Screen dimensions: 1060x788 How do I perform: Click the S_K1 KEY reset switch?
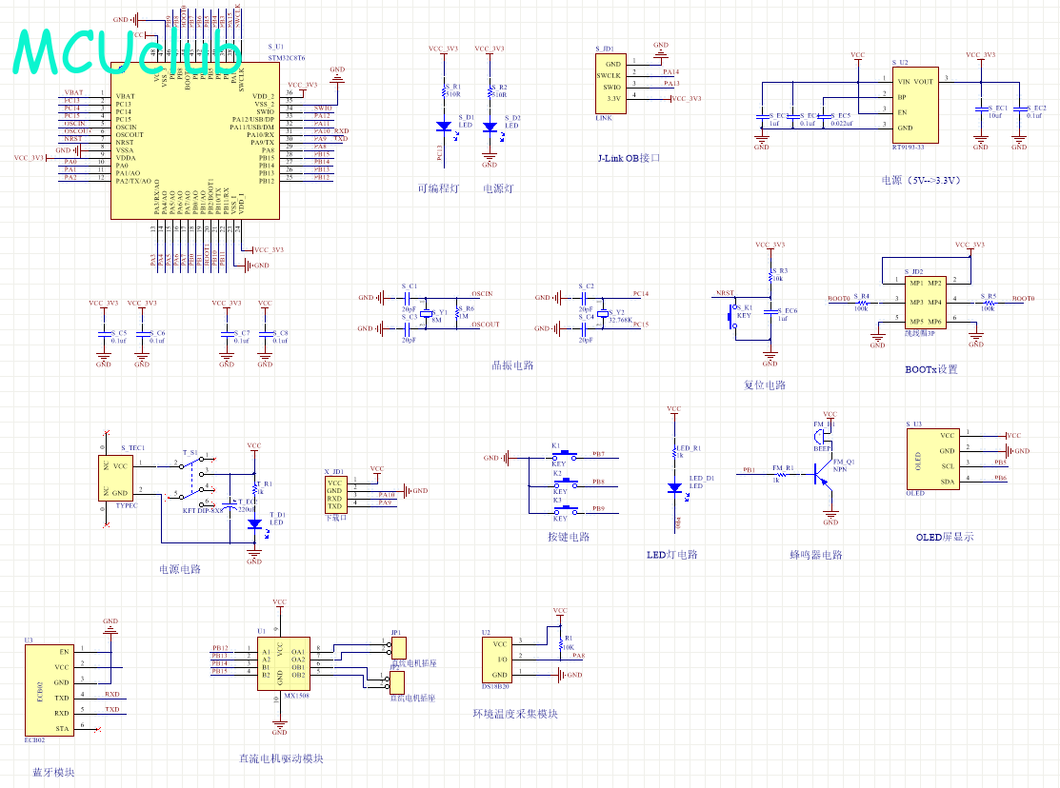pos(732,318)
